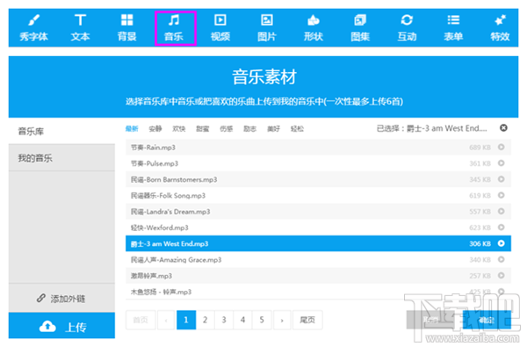
Task: Play preview of 节奏-Rain.mp3
Action: tap(502, 147)
